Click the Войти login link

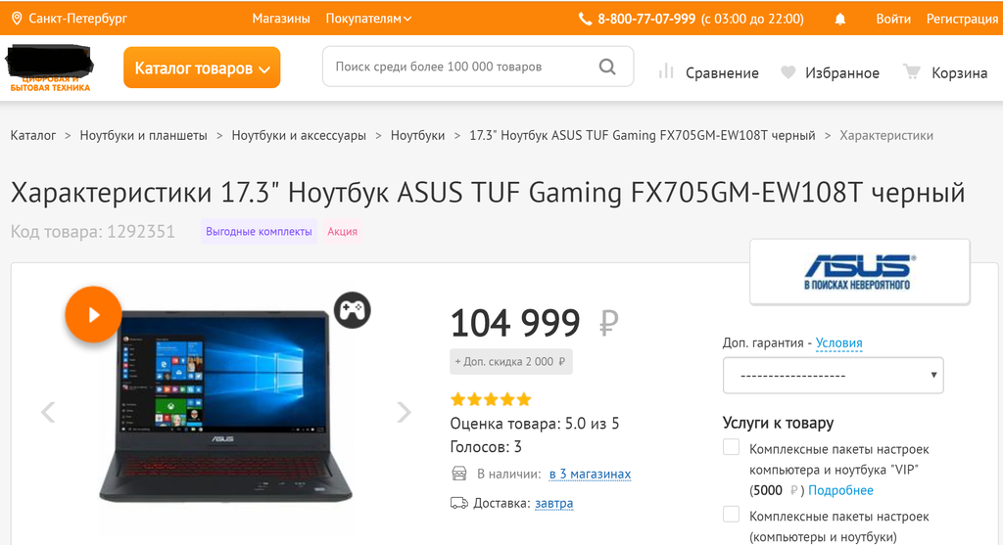(x=893, y=19)
